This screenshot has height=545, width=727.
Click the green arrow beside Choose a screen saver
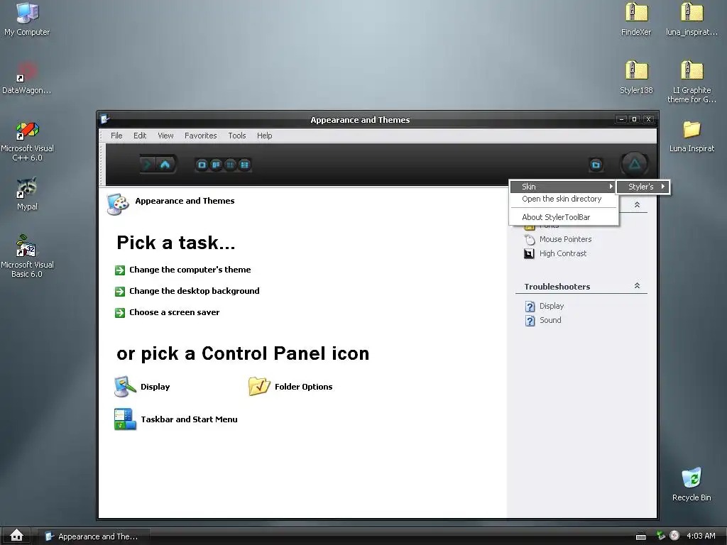[120, 313]
